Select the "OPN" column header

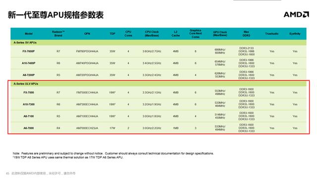87,34
